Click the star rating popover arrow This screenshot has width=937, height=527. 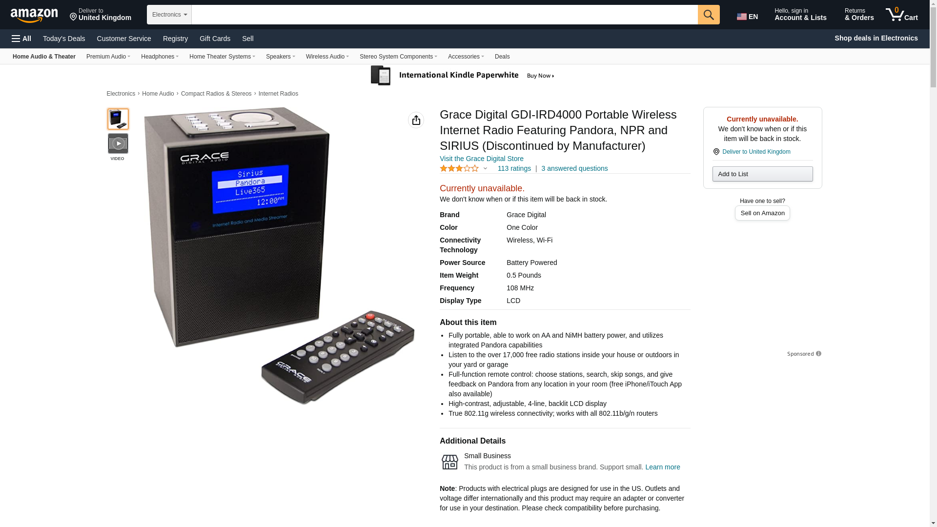pos(485,168)
